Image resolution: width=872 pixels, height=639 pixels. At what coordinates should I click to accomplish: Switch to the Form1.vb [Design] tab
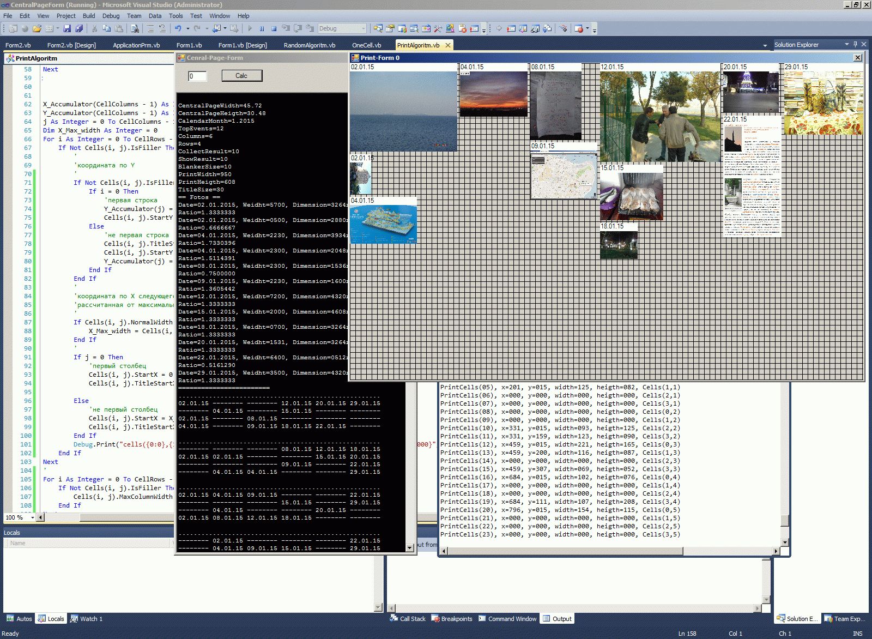(243, 45)
